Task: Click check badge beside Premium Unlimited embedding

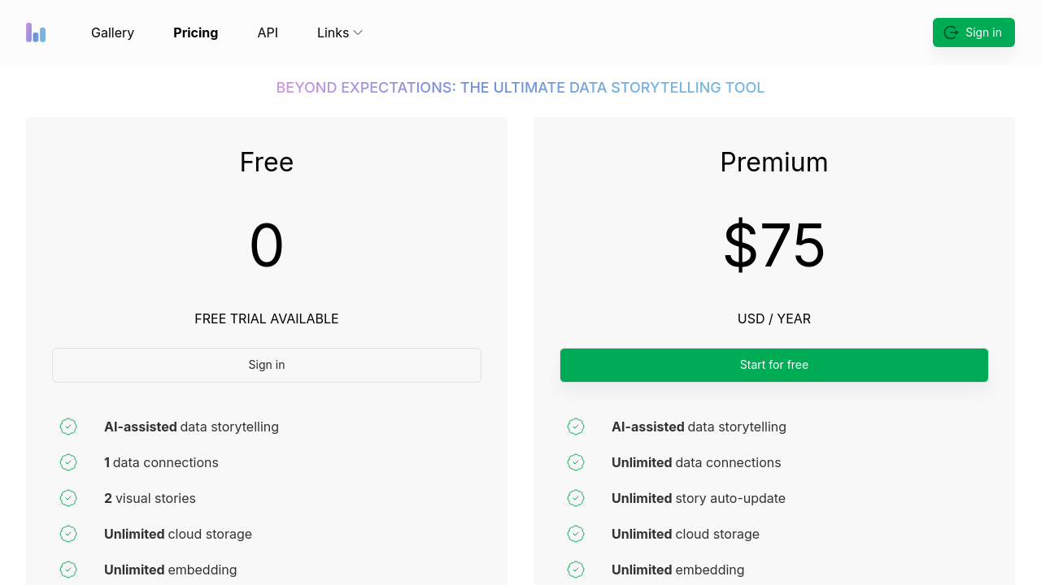Action: (x=576, y=570)
